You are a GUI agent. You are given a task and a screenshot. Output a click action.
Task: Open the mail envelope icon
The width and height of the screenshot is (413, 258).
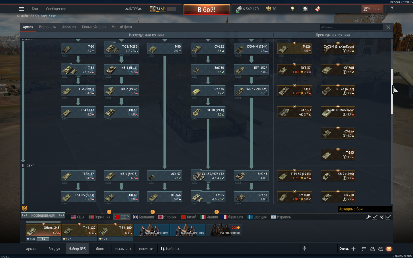coord(389,249)
